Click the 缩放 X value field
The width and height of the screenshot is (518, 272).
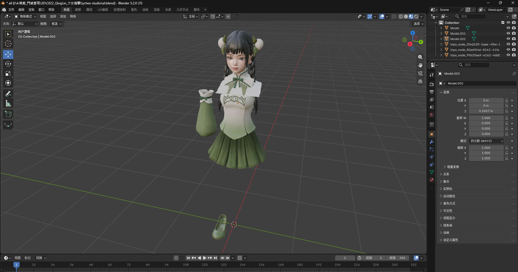[x=486, y=148]
